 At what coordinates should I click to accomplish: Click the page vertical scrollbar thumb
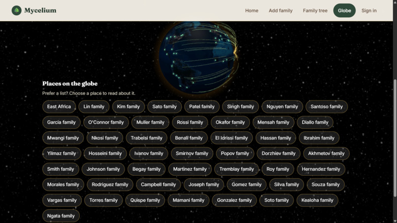click(395, 138)
